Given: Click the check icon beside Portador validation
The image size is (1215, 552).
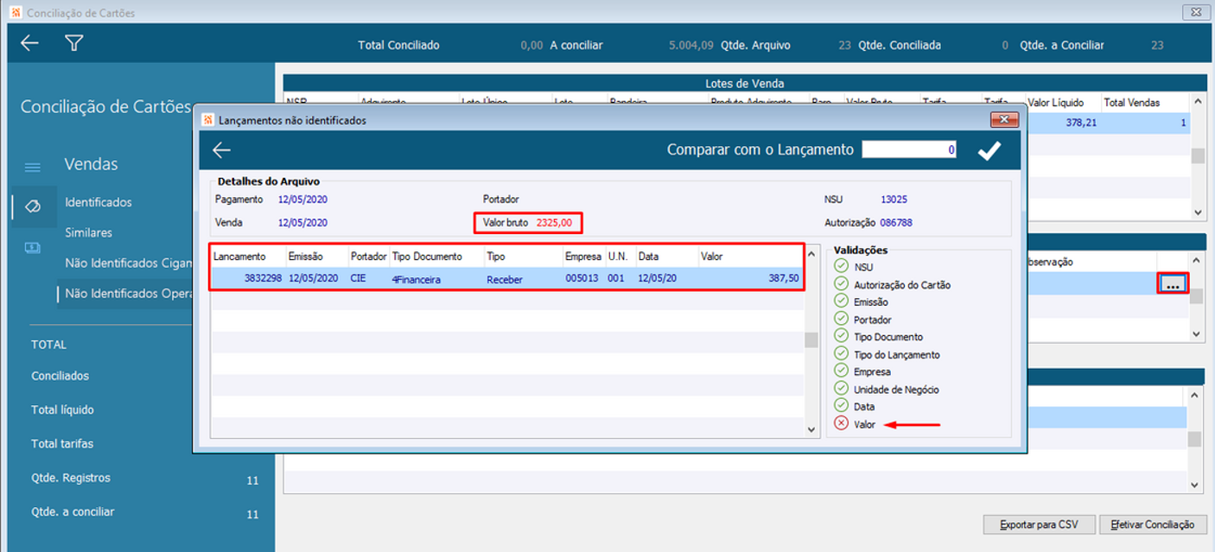Looking at the screenshot, I should (841, 319).
